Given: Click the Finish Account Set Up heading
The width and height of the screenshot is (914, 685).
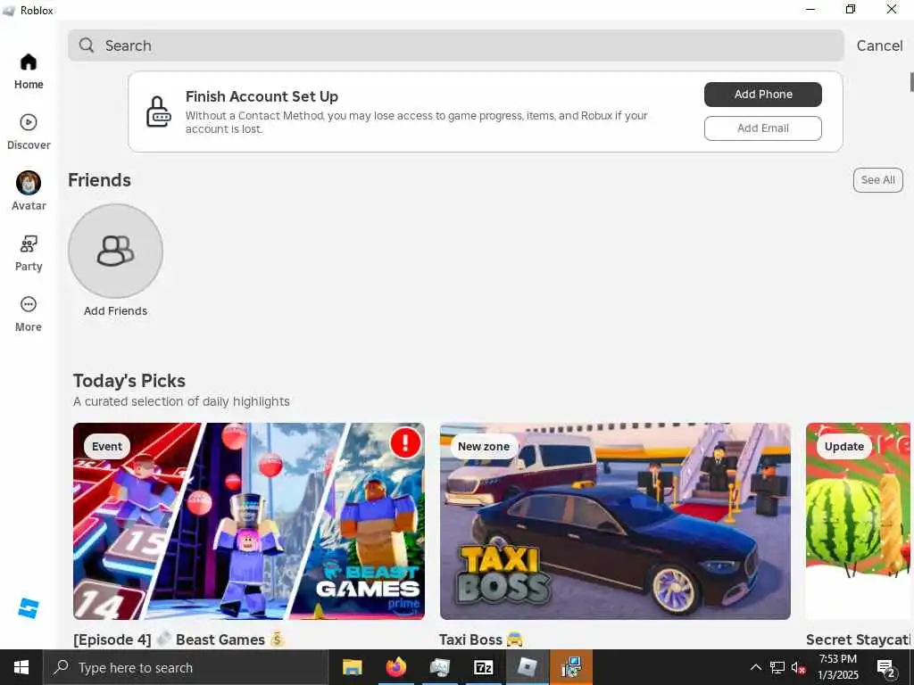Looking at the screenshot, I should click(x=262, y=96).
